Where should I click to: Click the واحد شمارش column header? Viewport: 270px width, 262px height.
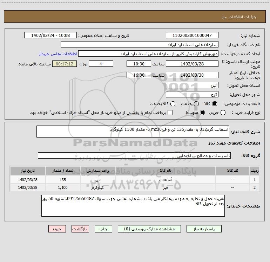[97, 171]
